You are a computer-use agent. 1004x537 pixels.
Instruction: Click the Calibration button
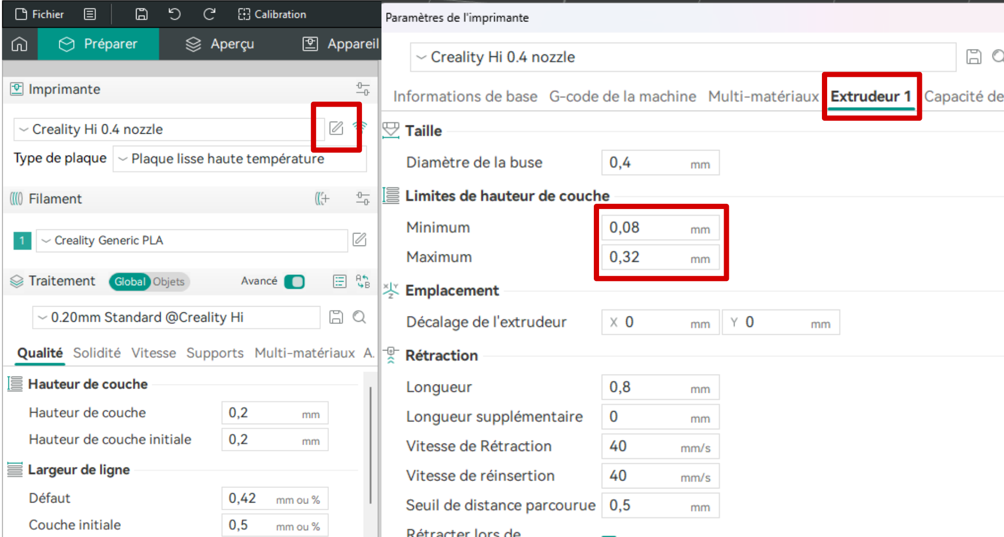point(272,14)
